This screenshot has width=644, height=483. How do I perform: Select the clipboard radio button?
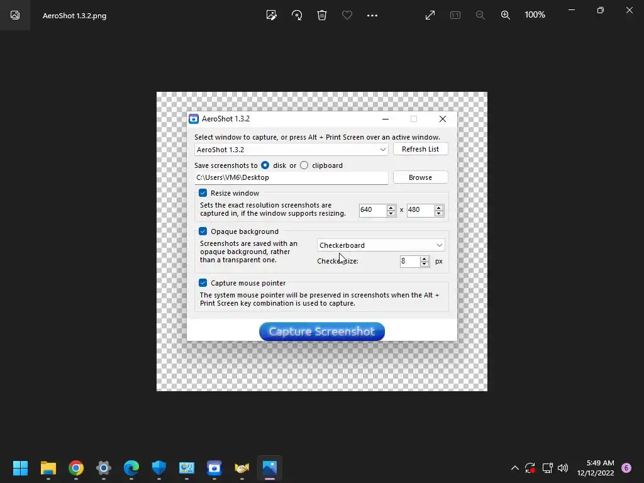[x=304, y=165]
